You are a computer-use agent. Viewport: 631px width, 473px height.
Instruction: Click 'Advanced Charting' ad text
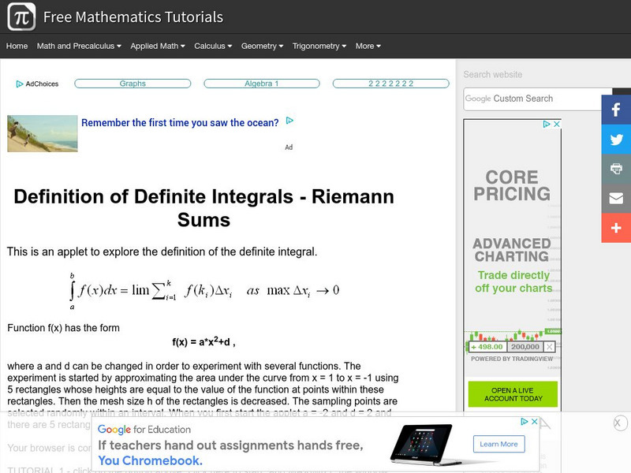point(511,250)
